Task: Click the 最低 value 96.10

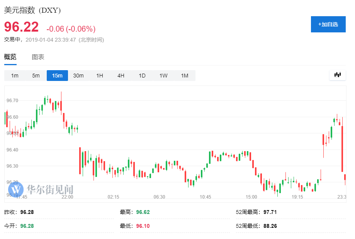Action: (143, 226)
